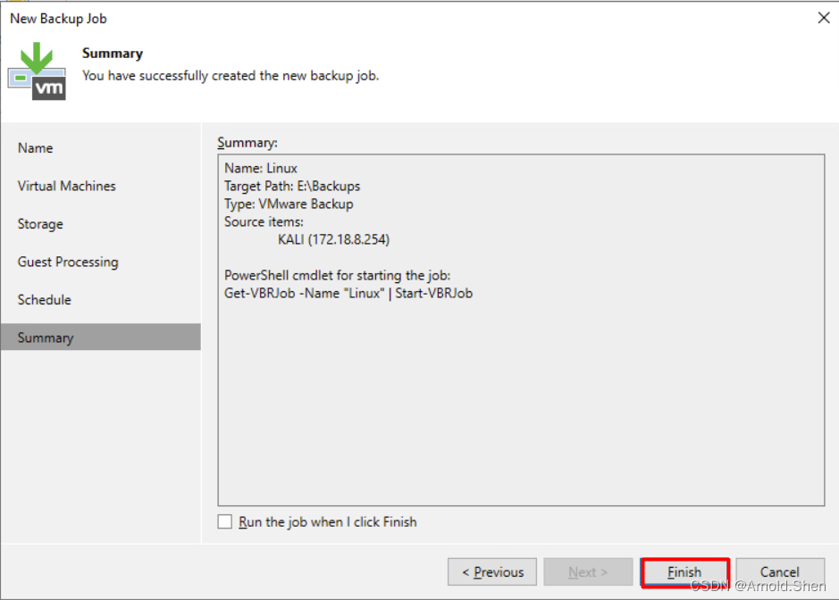Screen dimensions: 839x600
Task: Go back with the Previous button
Action: tap(492, 572)
